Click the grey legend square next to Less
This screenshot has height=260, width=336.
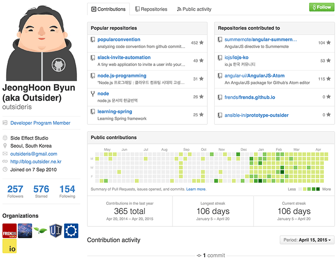(x=300, y=189)
